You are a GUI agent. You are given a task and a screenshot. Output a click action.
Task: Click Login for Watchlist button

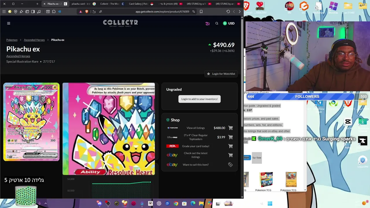click(221, 74)
